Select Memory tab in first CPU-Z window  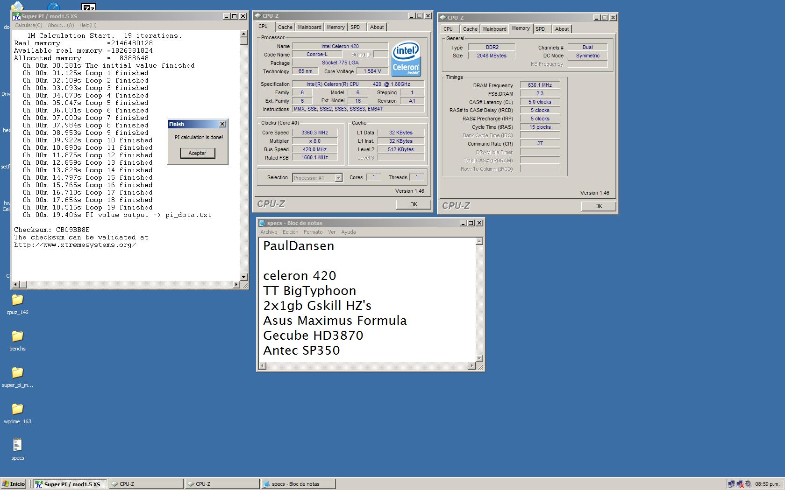(335, 27)
